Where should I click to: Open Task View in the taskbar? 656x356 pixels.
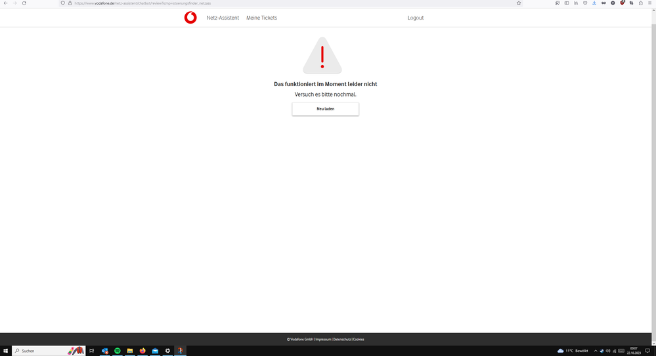tap(92, 351)
